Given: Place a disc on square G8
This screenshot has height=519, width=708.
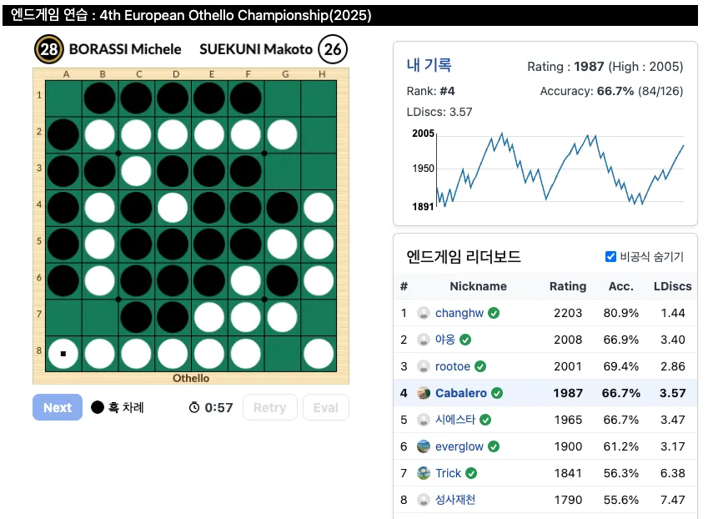Looking at the screenshot, I should (282, 354).
